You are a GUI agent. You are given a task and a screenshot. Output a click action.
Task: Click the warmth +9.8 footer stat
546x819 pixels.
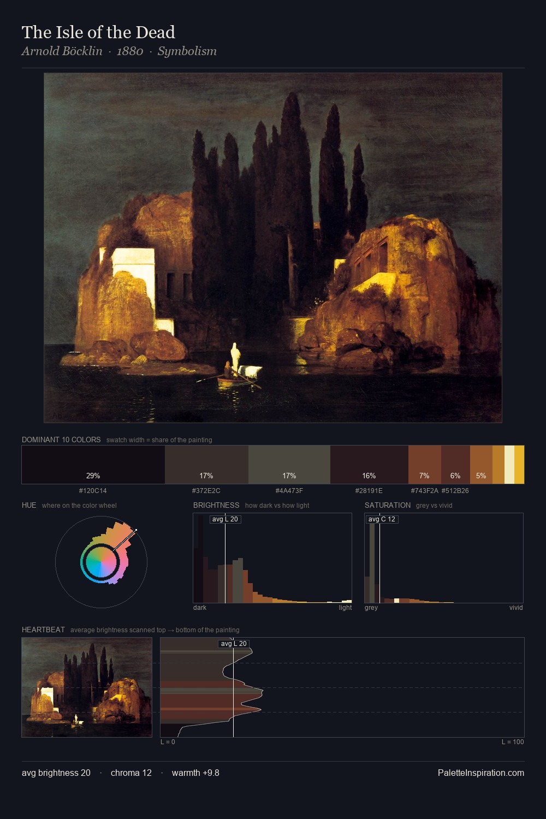[195, 773]
